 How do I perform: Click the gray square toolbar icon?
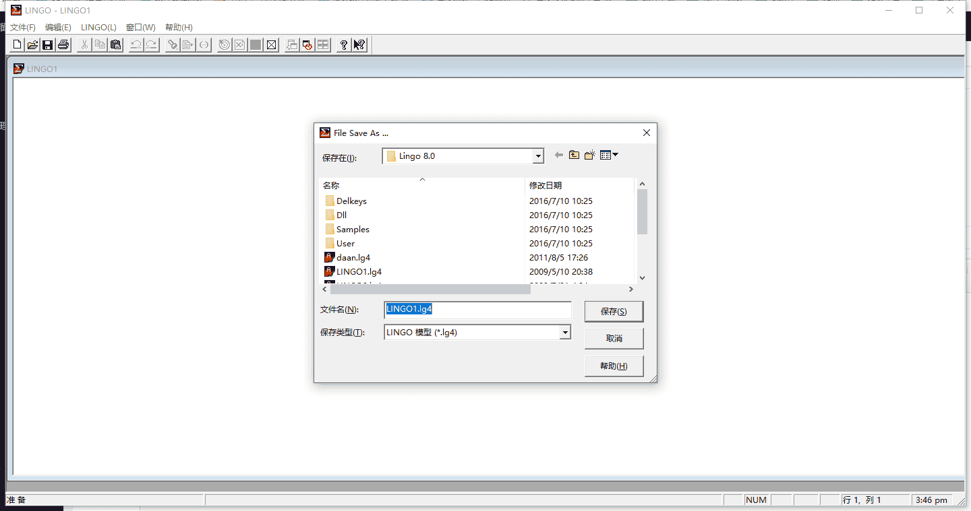click(256, 45)
